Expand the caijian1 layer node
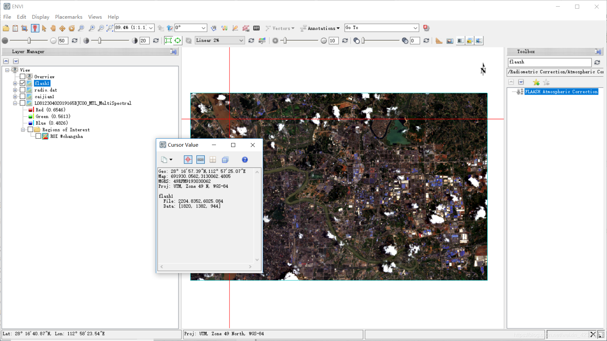Viewport: 607px width, 341px height. pyautogui.click(x=15, y=97)
